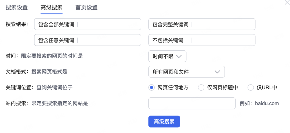Click the 关键词位置 label text
The width and height of the screenshot is (290, 133).
[20, 87]
